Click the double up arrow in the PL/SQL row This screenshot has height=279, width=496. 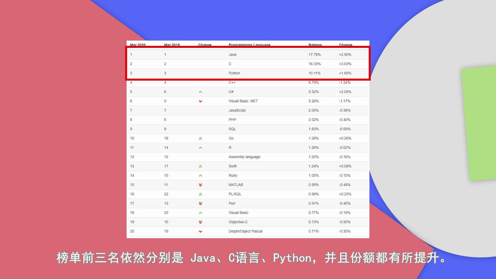pyautogui.click(x=200, y=194)
